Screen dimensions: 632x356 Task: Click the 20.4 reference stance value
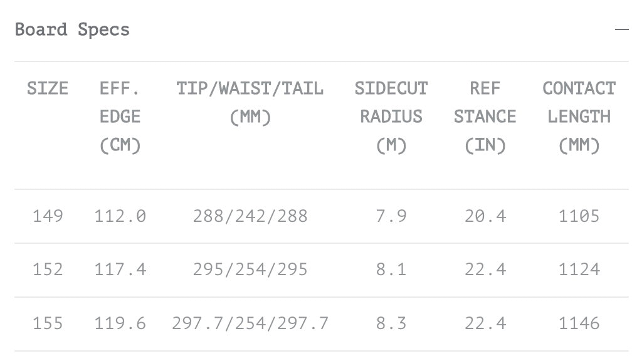[485, 216]
